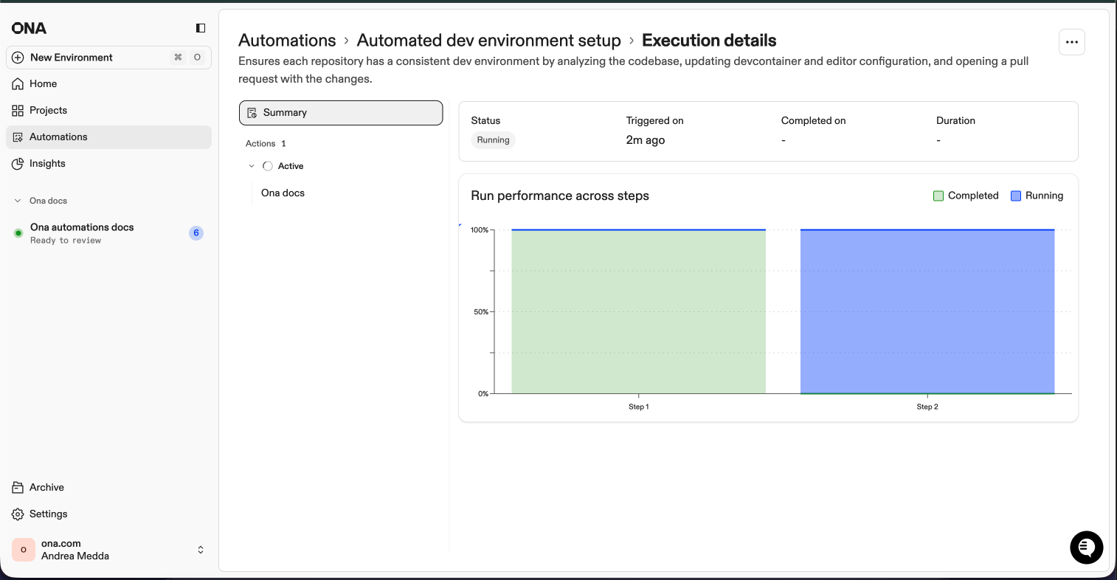Click the New Environment plus icon

(x=17, y=57)
